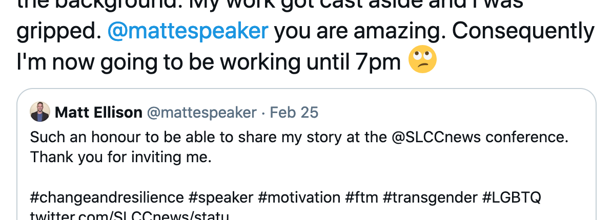Image resolution: width=612 pixels, height=220 pixels.
Task: Open the #speaker hashtag
Action: click(221, 198)
